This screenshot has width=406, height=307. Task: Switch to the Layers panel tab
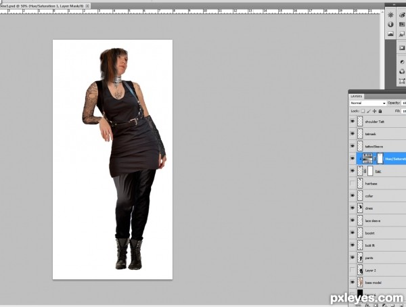(357, 96)
